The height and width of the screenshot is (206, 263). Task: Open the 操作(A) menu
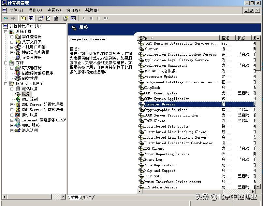(35, 10)
